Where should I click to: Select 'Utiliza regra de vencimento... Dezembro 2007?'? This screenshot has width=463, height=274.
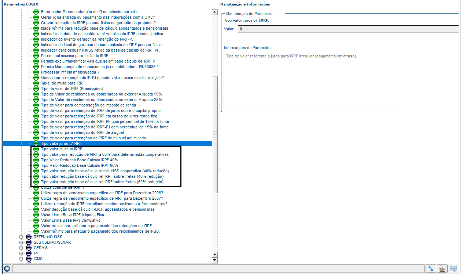point(102,198)
